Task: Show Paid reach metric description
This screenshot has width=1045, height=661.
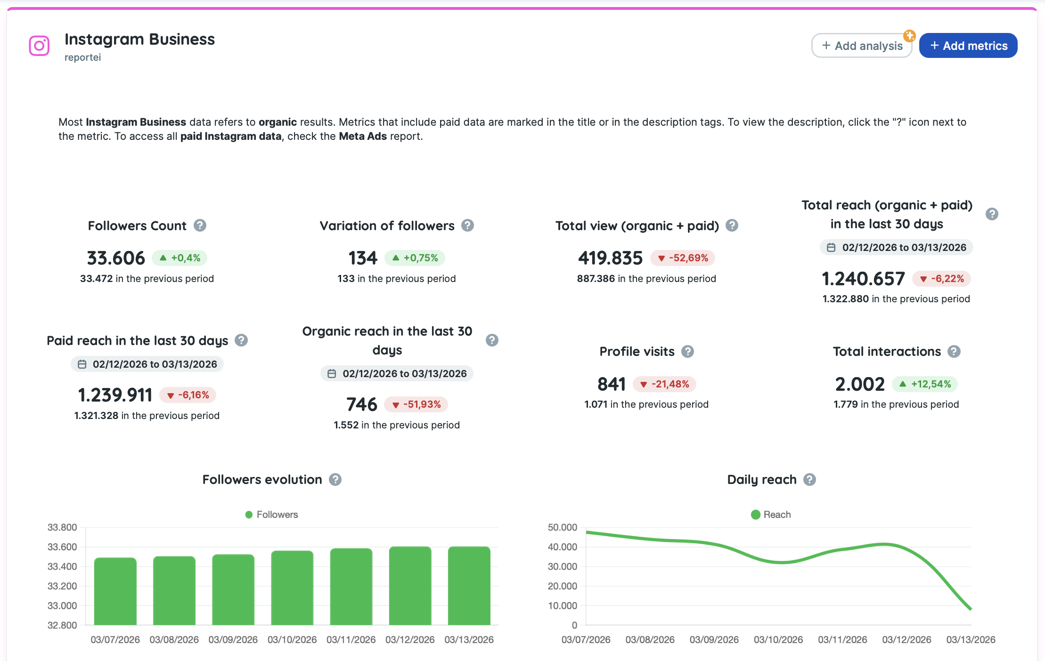Action: click(x=241, y=340)
